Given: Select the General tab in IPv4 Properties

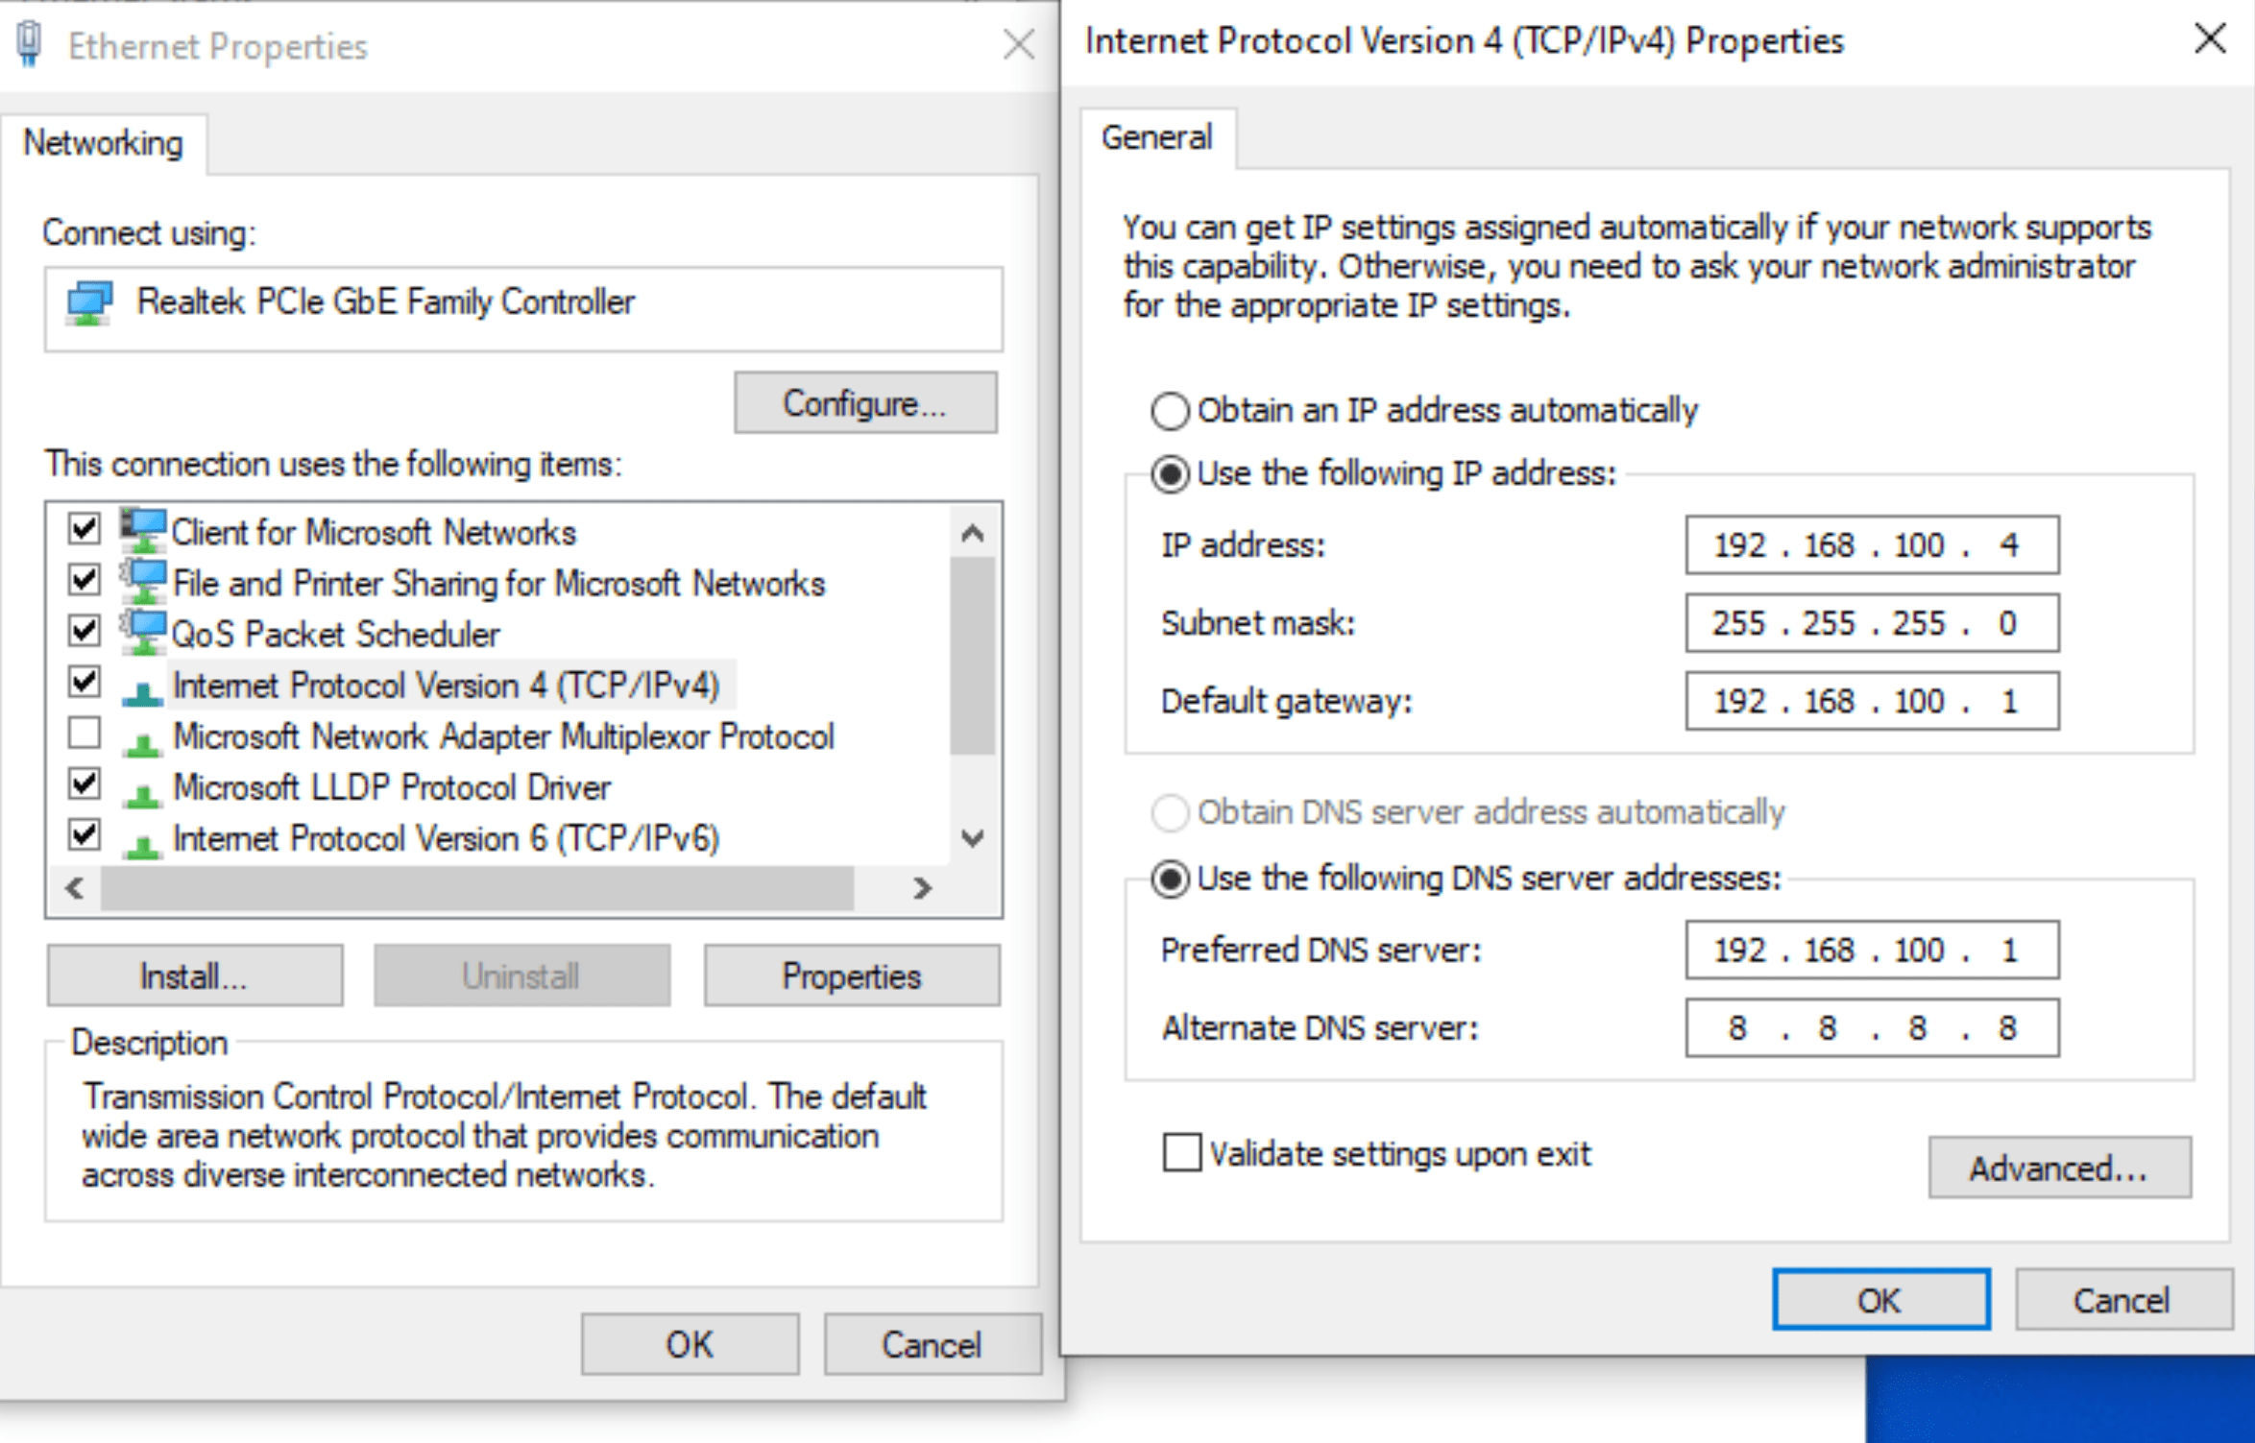Looking at the screenshot, I should coord(1156,137).
